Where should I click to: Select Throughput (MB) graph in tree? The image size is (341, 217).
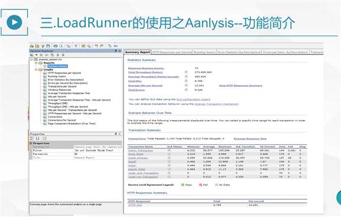57,103
